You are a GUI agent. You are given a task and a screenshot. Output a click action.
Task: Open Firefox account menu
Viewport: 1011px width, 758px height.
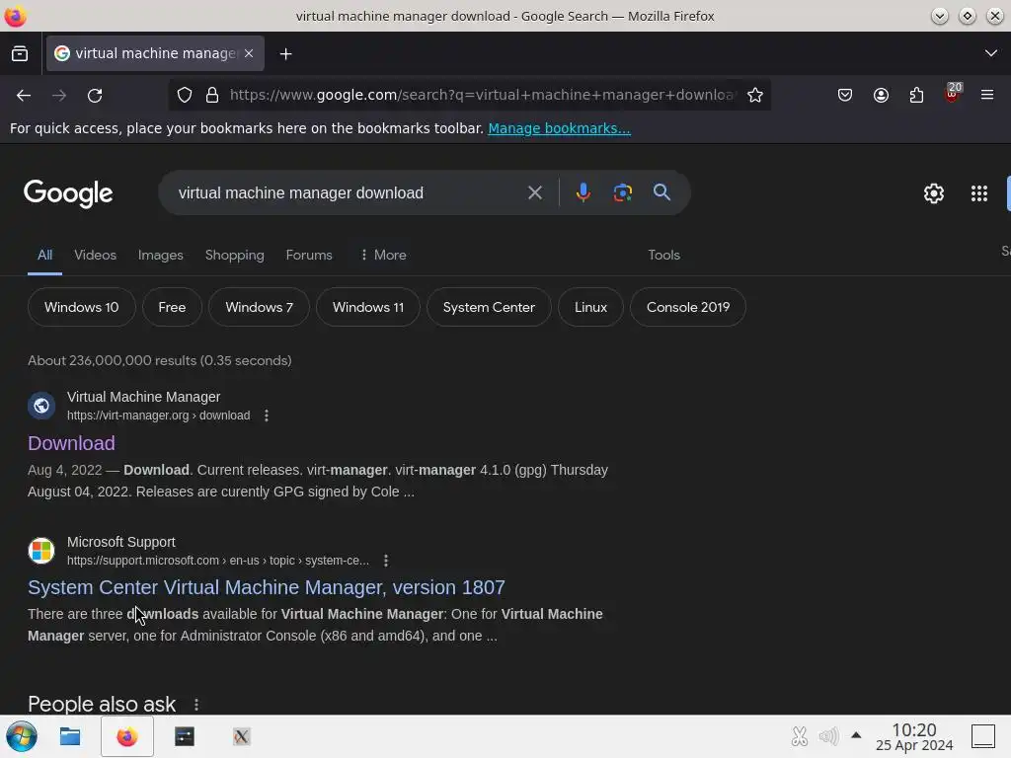coord(881,96)
